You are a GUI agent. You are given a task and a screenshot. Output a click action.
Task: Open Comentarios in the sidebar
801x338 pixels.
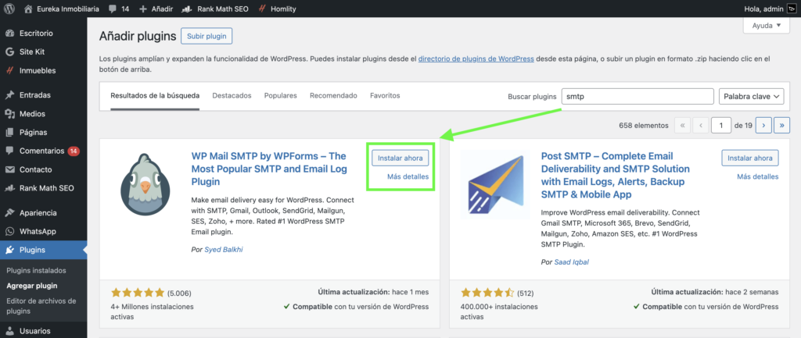pos(42,151)
